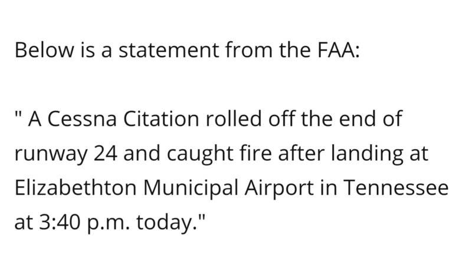The image size is (472, 255).
Task: Click the word "Below" in the heading
Action: click(x=44, y=50)
